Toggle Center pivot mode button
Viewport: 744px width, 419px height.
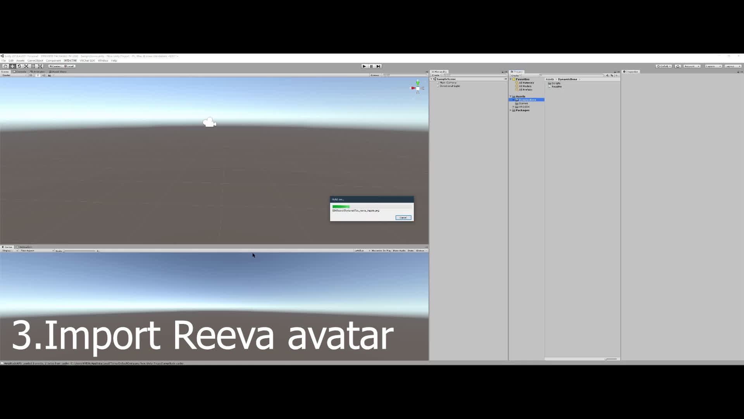[55, 66]
